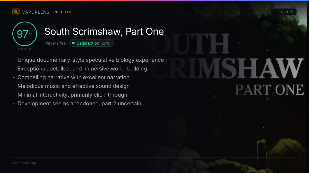Click the compelling narrative bullet point
309x173 pixels.
point(73,77)
